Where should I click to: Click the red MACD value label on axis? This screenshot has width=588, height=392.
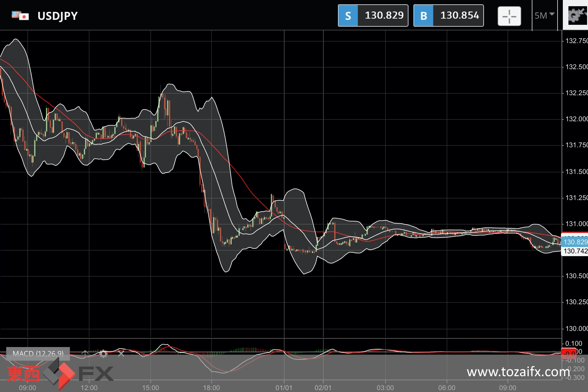[569, 354]
